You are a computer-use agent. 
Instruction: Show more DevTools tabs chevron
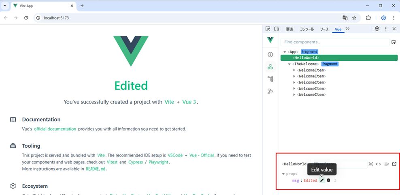347,29
